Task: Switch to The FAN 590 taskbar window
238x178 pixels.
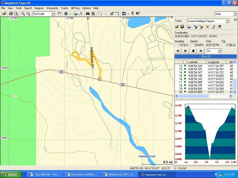Action: pyautogui.click(x=45, y=175)
